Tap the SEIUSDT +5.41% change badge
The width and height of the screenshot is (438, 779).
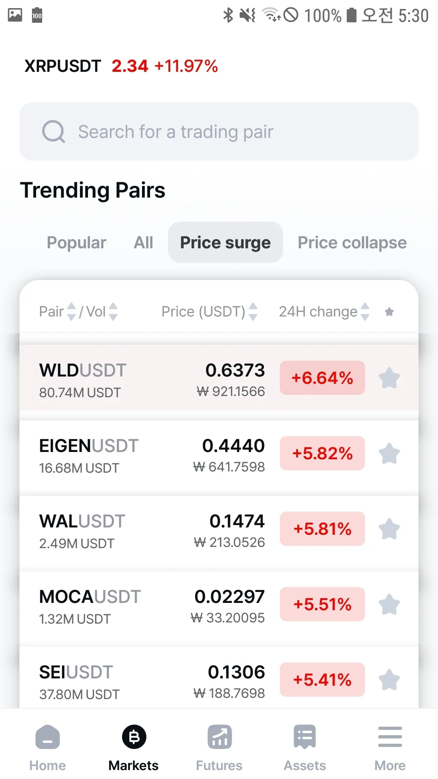point(322,680)
